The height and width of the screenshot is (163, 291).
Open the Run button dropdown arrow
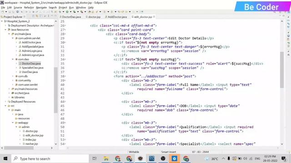pos(70,12)
